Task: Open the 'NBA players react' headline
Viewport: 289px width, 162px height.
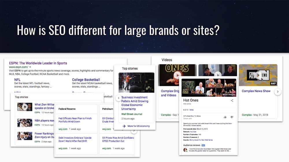Action: [x=44, y=120]
